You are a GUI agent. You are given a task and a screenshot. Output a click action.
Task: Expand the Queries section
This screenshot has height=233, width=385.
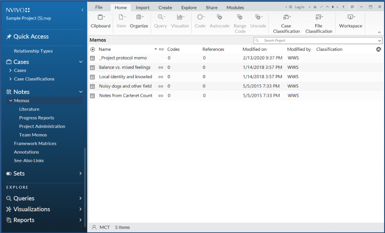(80, 198)
